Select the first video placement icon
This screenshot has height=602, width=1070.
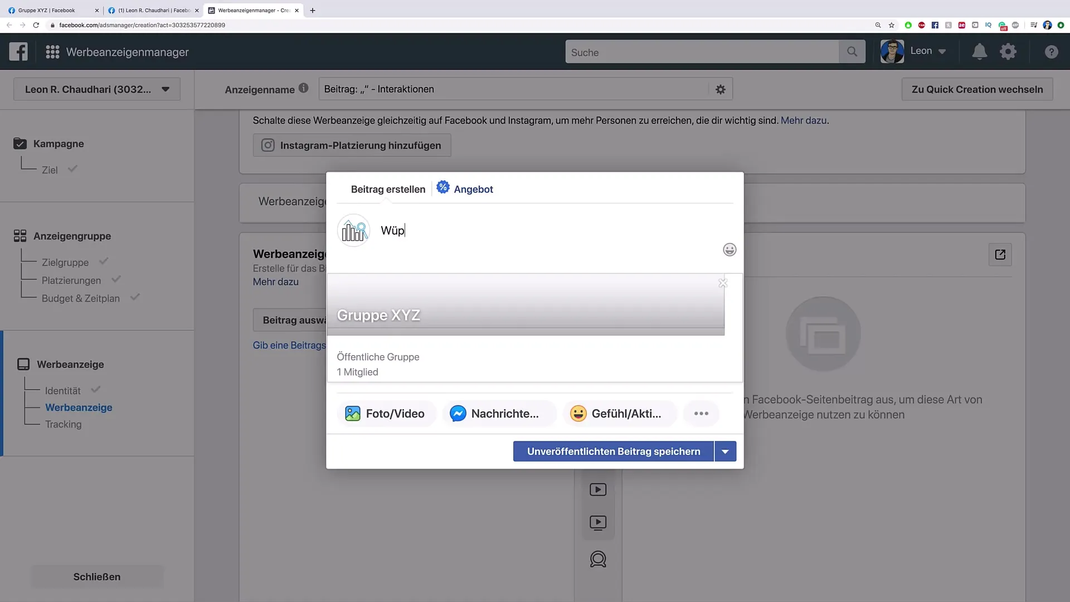click(x=598, y=489)
